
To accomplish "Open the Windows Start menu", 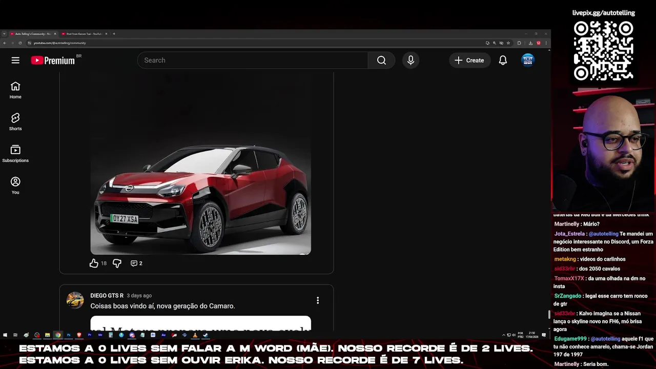I will click(5, 335).
